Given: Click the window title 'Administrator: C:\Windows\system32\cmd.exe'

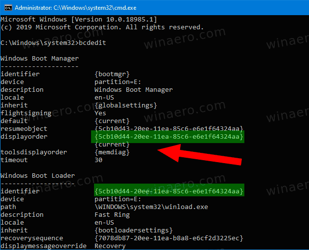Looking at the screenshot, I should 75,8.
